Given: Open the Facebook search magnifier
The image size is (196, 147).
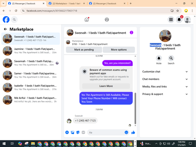Looking at the screenshot, I should 14,20.
